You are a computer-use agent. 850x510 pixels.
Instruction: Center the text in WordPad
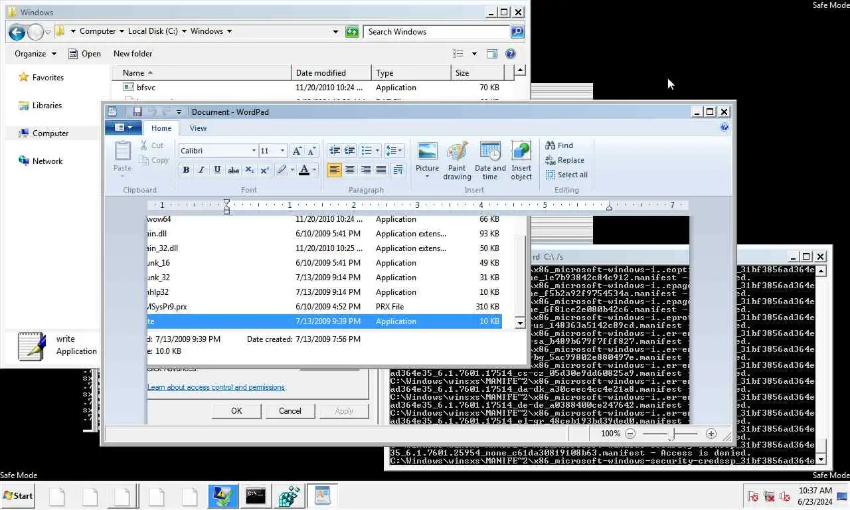(350, 170)
